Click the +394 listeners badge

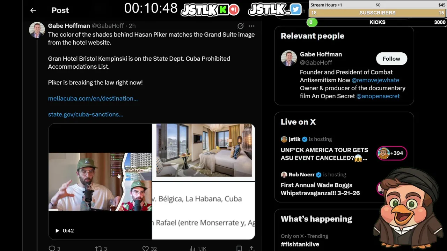[392, 153]
